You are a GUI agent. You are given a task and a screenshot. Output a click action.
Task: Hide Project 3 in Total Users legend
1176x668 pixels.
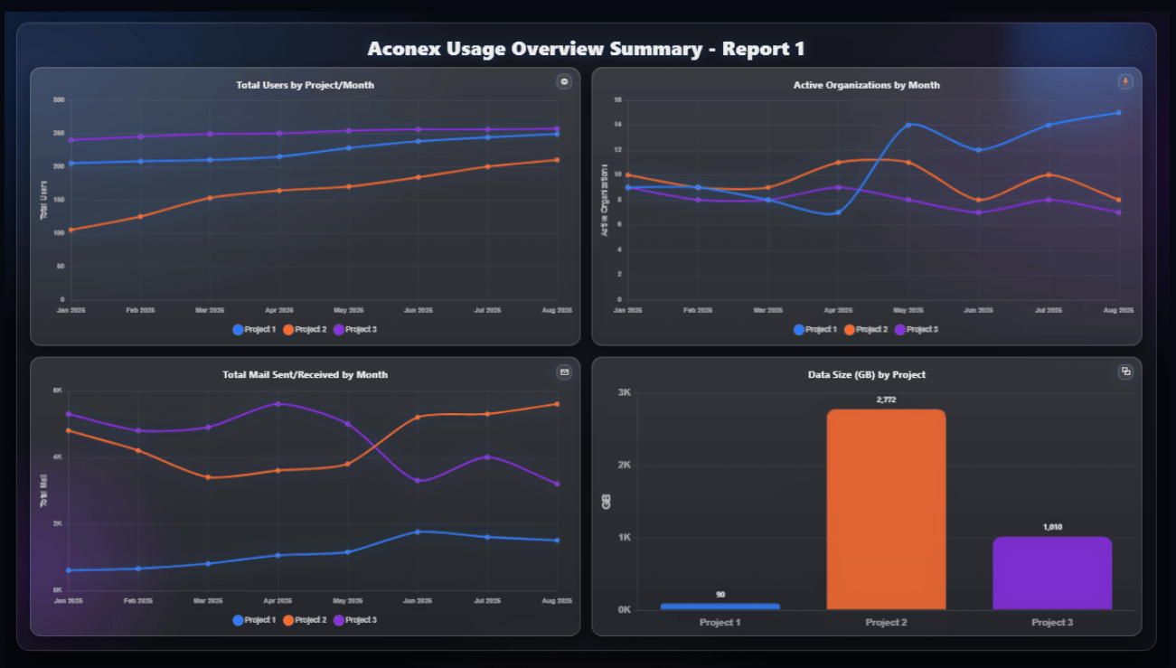[355, 330]
